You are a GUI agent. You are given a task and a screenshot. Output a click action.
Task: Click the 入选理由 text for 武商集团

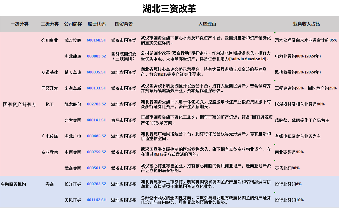tap(206, 168)
